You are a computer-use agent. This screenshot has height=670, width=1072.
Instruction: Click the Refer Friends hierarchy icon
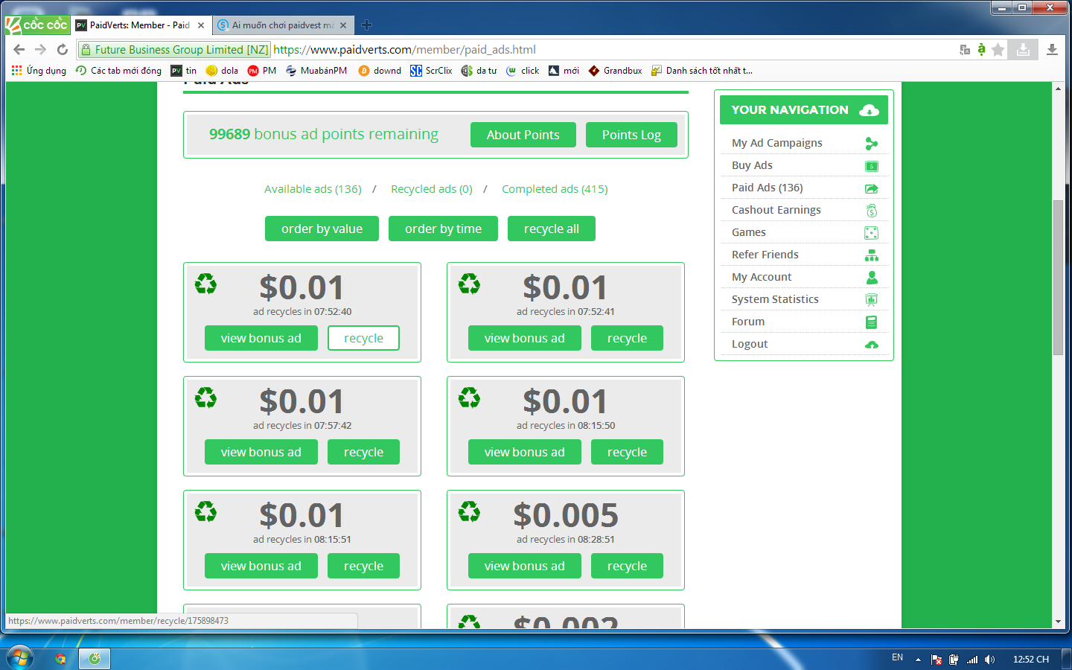(872, 255)
